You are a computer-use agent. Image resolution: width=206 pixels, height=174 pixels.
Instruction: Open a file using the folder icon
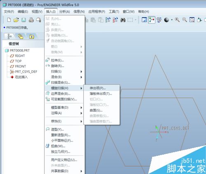pyautogui.click(x=16, y=20)
